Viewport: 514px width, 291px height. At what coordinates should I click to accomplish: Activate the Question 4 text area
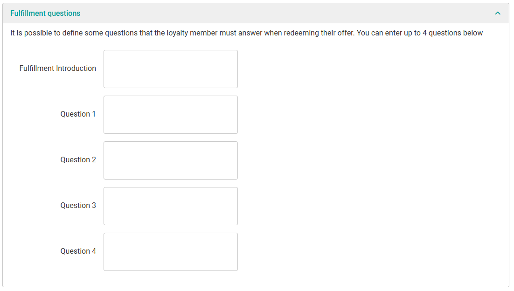pyautogui.click(x=170, y=252)
